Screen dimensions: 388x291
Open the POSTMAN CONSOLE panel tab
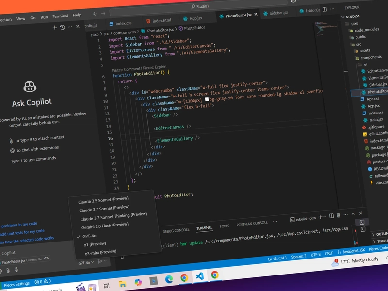point(252,224)
